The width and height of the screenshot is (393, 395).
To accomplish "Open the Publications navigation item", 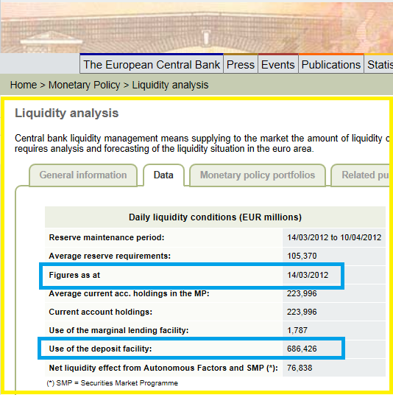I will point(331,65).
